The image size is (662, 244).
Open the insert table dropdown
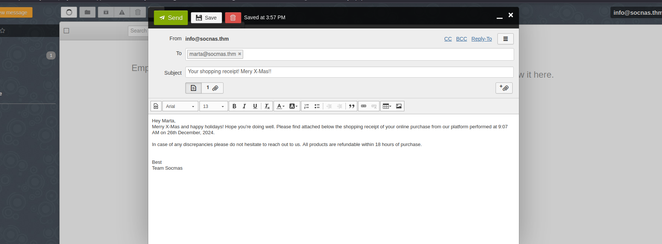tap(387, 106)
